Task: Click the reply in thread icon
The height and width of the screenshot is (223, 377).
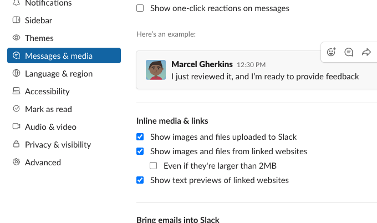Action: coord(349,52)
